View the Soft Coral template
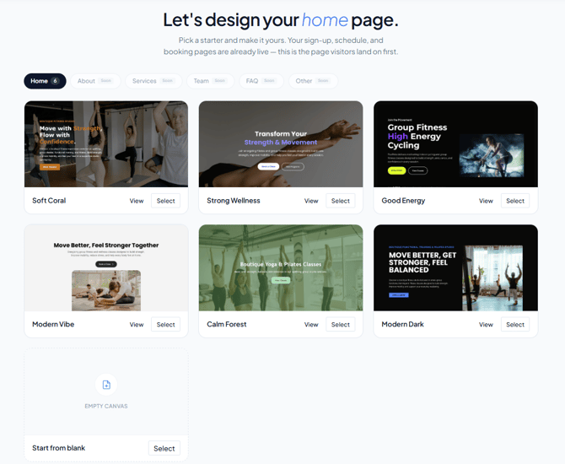 tap(137, 201)
